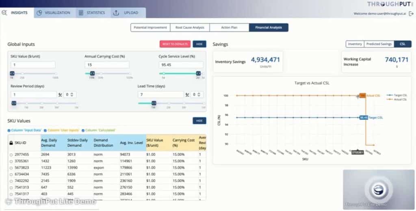Click the Lead Time slider handle
The width and height of the screenshot is (416, 211).
point(154,103)
